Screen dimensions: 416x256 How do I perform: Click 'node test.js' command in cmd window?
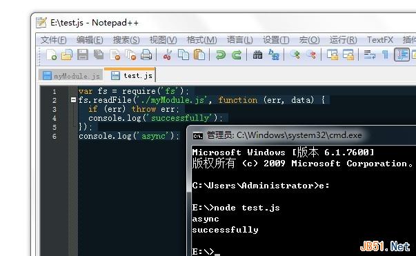coord(247,208)
